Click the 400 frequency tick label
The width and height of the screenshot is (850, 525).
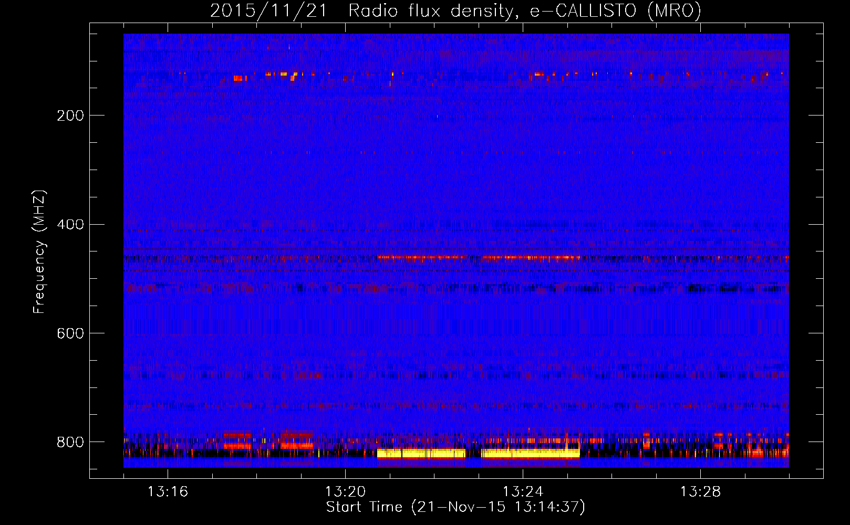point(70,225)
